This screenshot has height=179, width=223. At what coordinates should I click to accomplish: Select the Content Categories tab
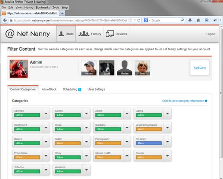pos(23,89)
